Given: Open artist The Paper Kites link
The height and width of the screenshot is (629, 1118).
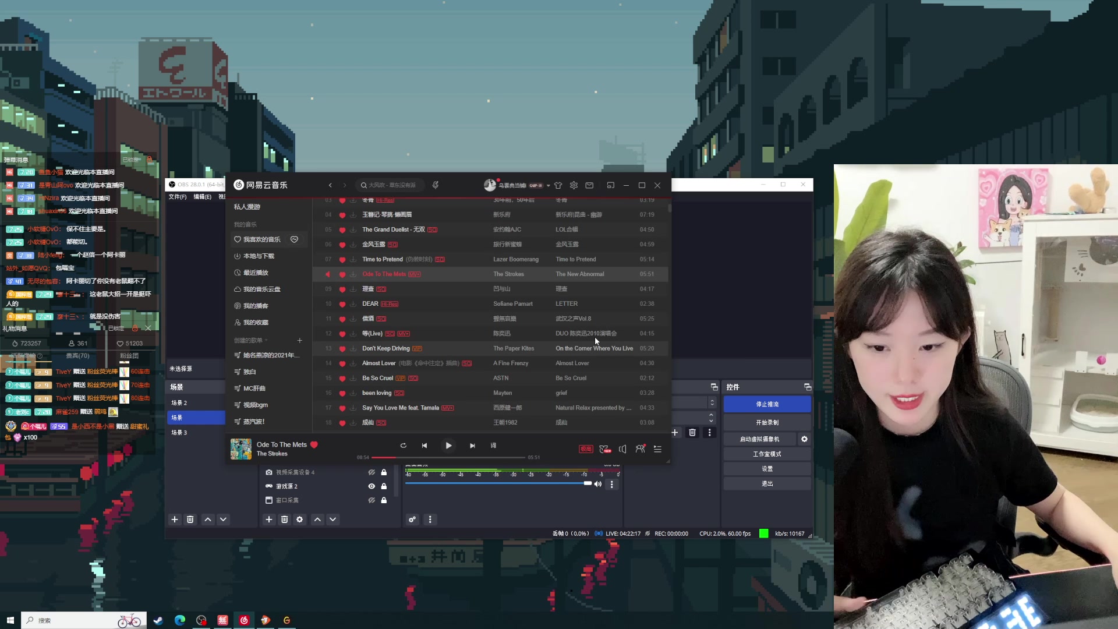Looking at the screenshot, I should (x=514, y=348).
